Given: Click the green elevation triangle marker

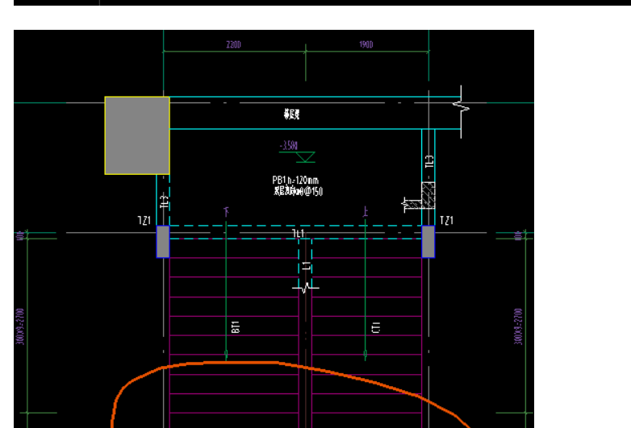Looking at the screenshot, I should (x=306, y=157).
